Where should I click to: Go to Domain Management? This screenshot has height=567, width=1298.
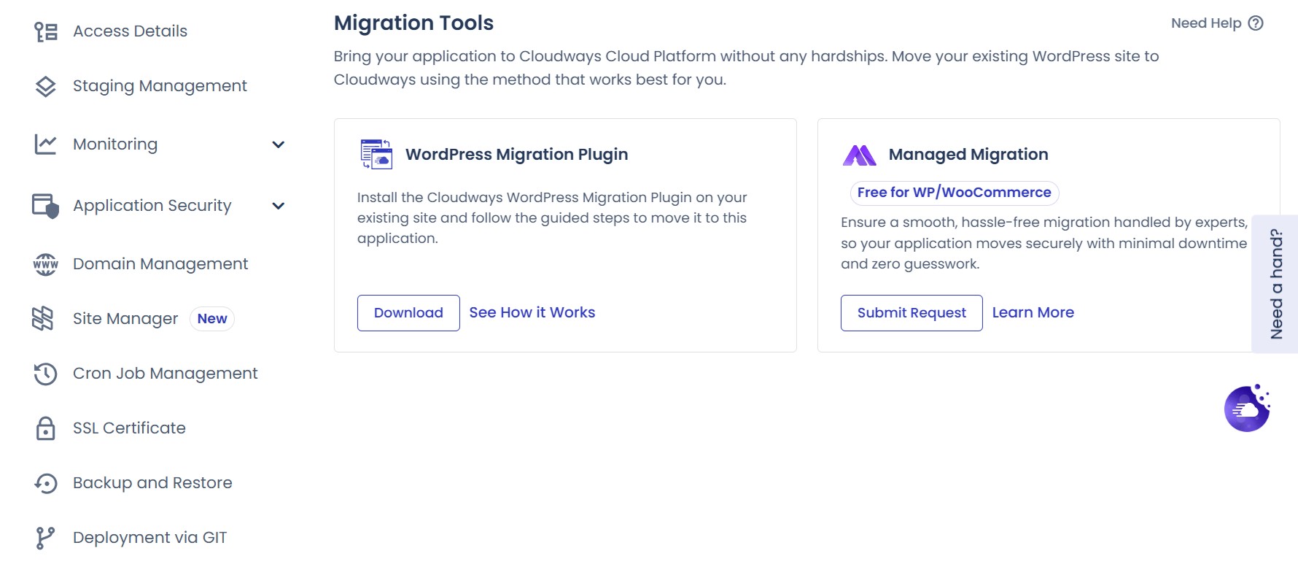point(160,264)
